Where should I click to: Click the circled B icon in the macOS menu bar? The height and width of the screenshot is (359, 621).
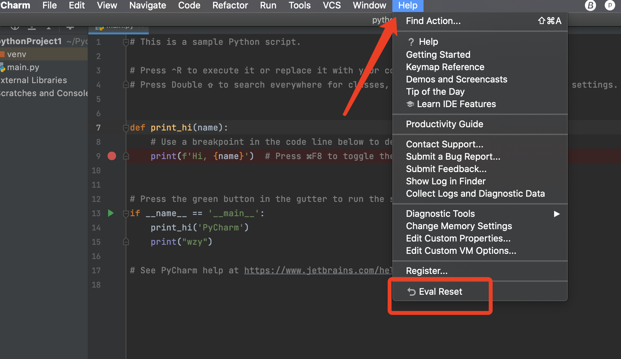590,6
